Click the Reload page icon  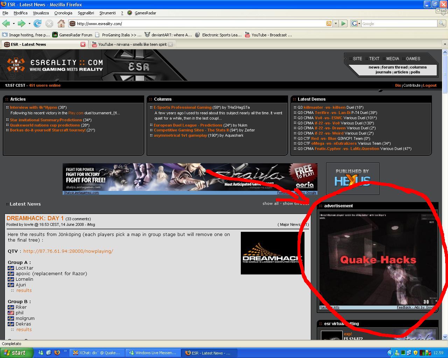(37, 23)
